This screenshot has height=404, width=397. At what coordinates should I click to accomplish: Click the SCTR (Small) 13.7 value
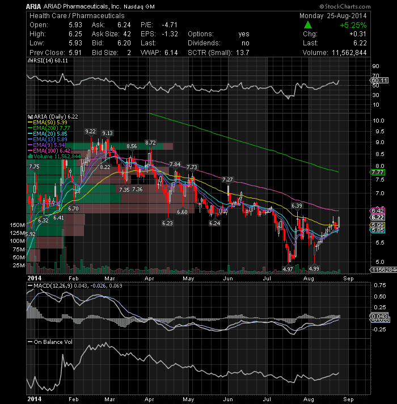point(243,53)
